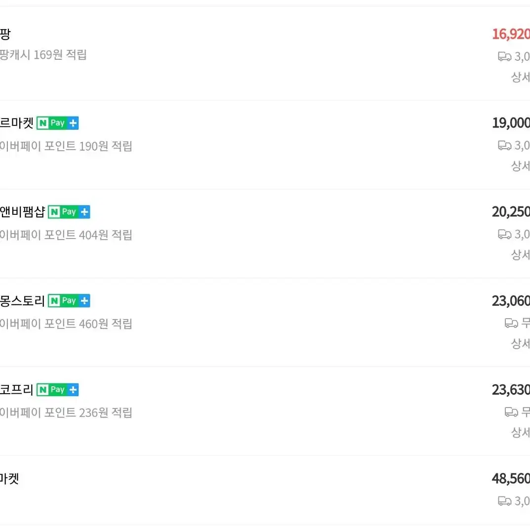The height and width of the screenshot is (530, 530).
Task: Click the delivery truck icon under 16,920 price
Action: point(504,56)
